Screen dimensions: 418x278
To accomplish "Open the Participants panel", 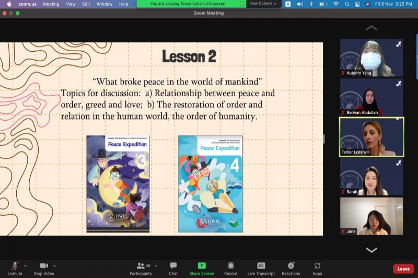I will click(x=141, y=266).
